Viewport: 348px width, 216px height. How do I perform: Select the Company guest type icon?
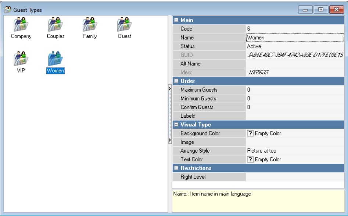pyautogui.click(x=21, y=25)
